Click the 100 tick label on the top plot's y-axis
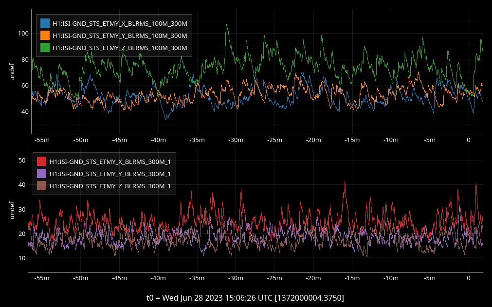 coord(22,34)
